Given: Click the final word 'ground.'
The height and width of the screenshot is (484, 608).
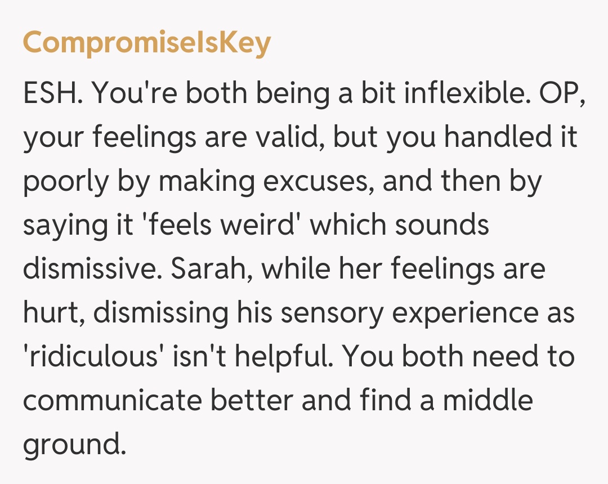Looking at the screenshot, I should (72, 445).
